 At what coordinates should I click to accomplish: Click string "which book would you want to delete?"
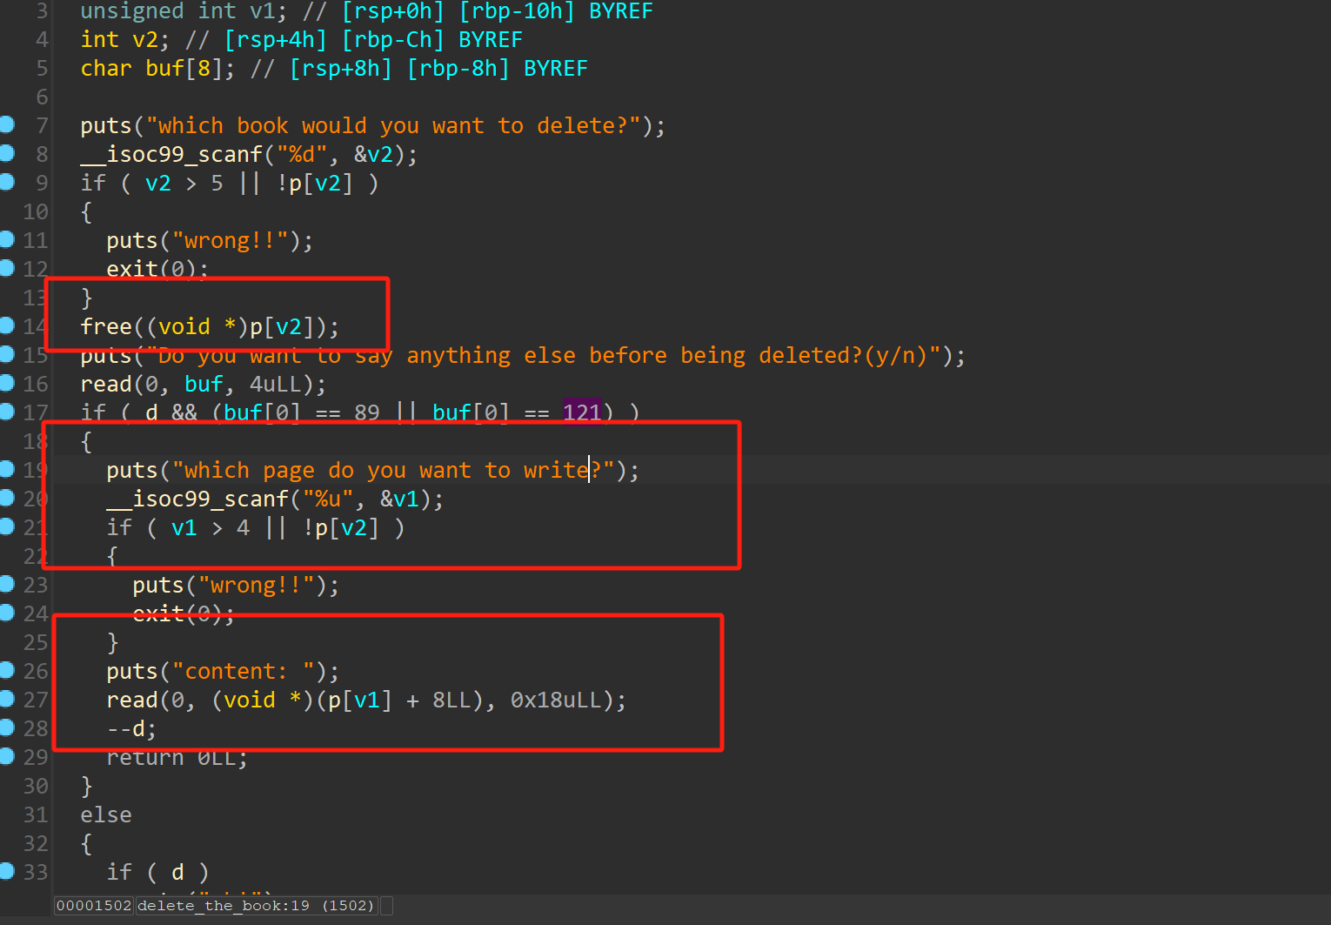393,126
